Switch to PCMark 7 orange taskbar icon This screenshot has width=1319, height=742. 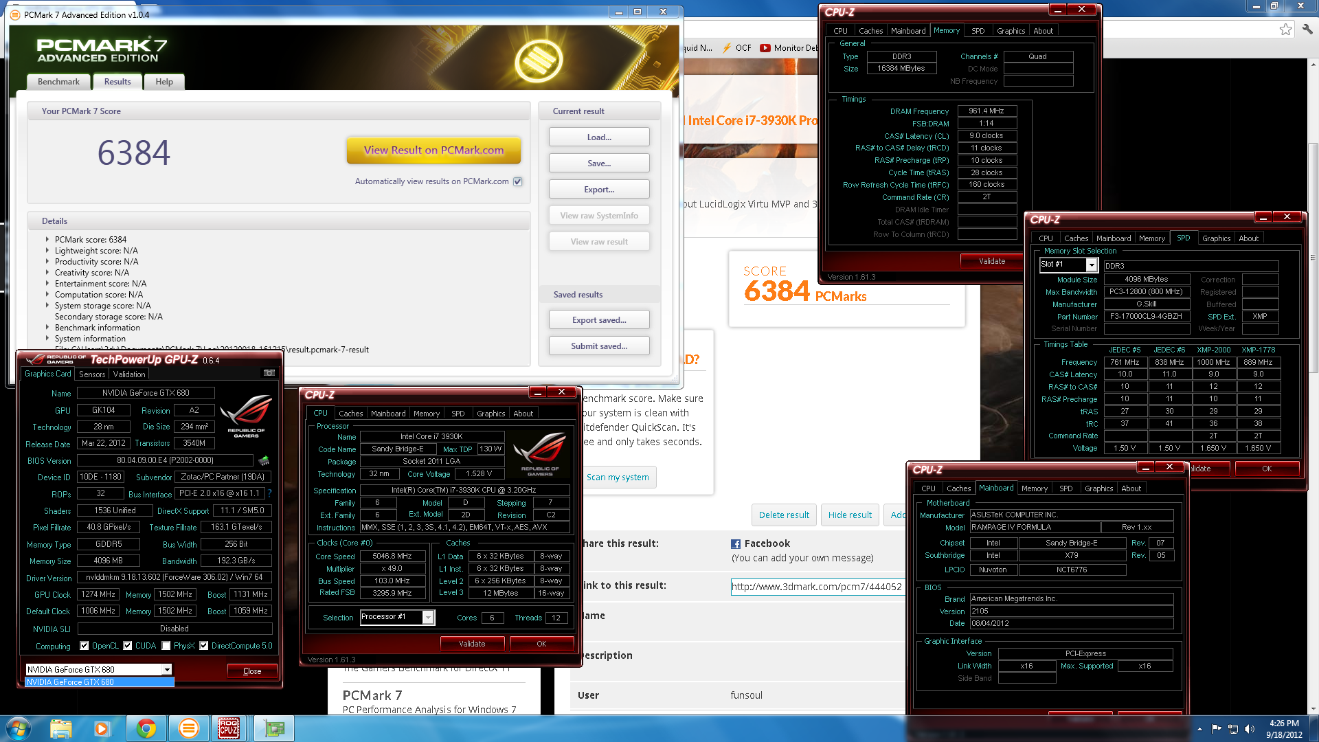188,728
